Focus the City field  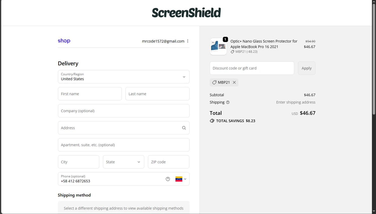pos(78,162)
